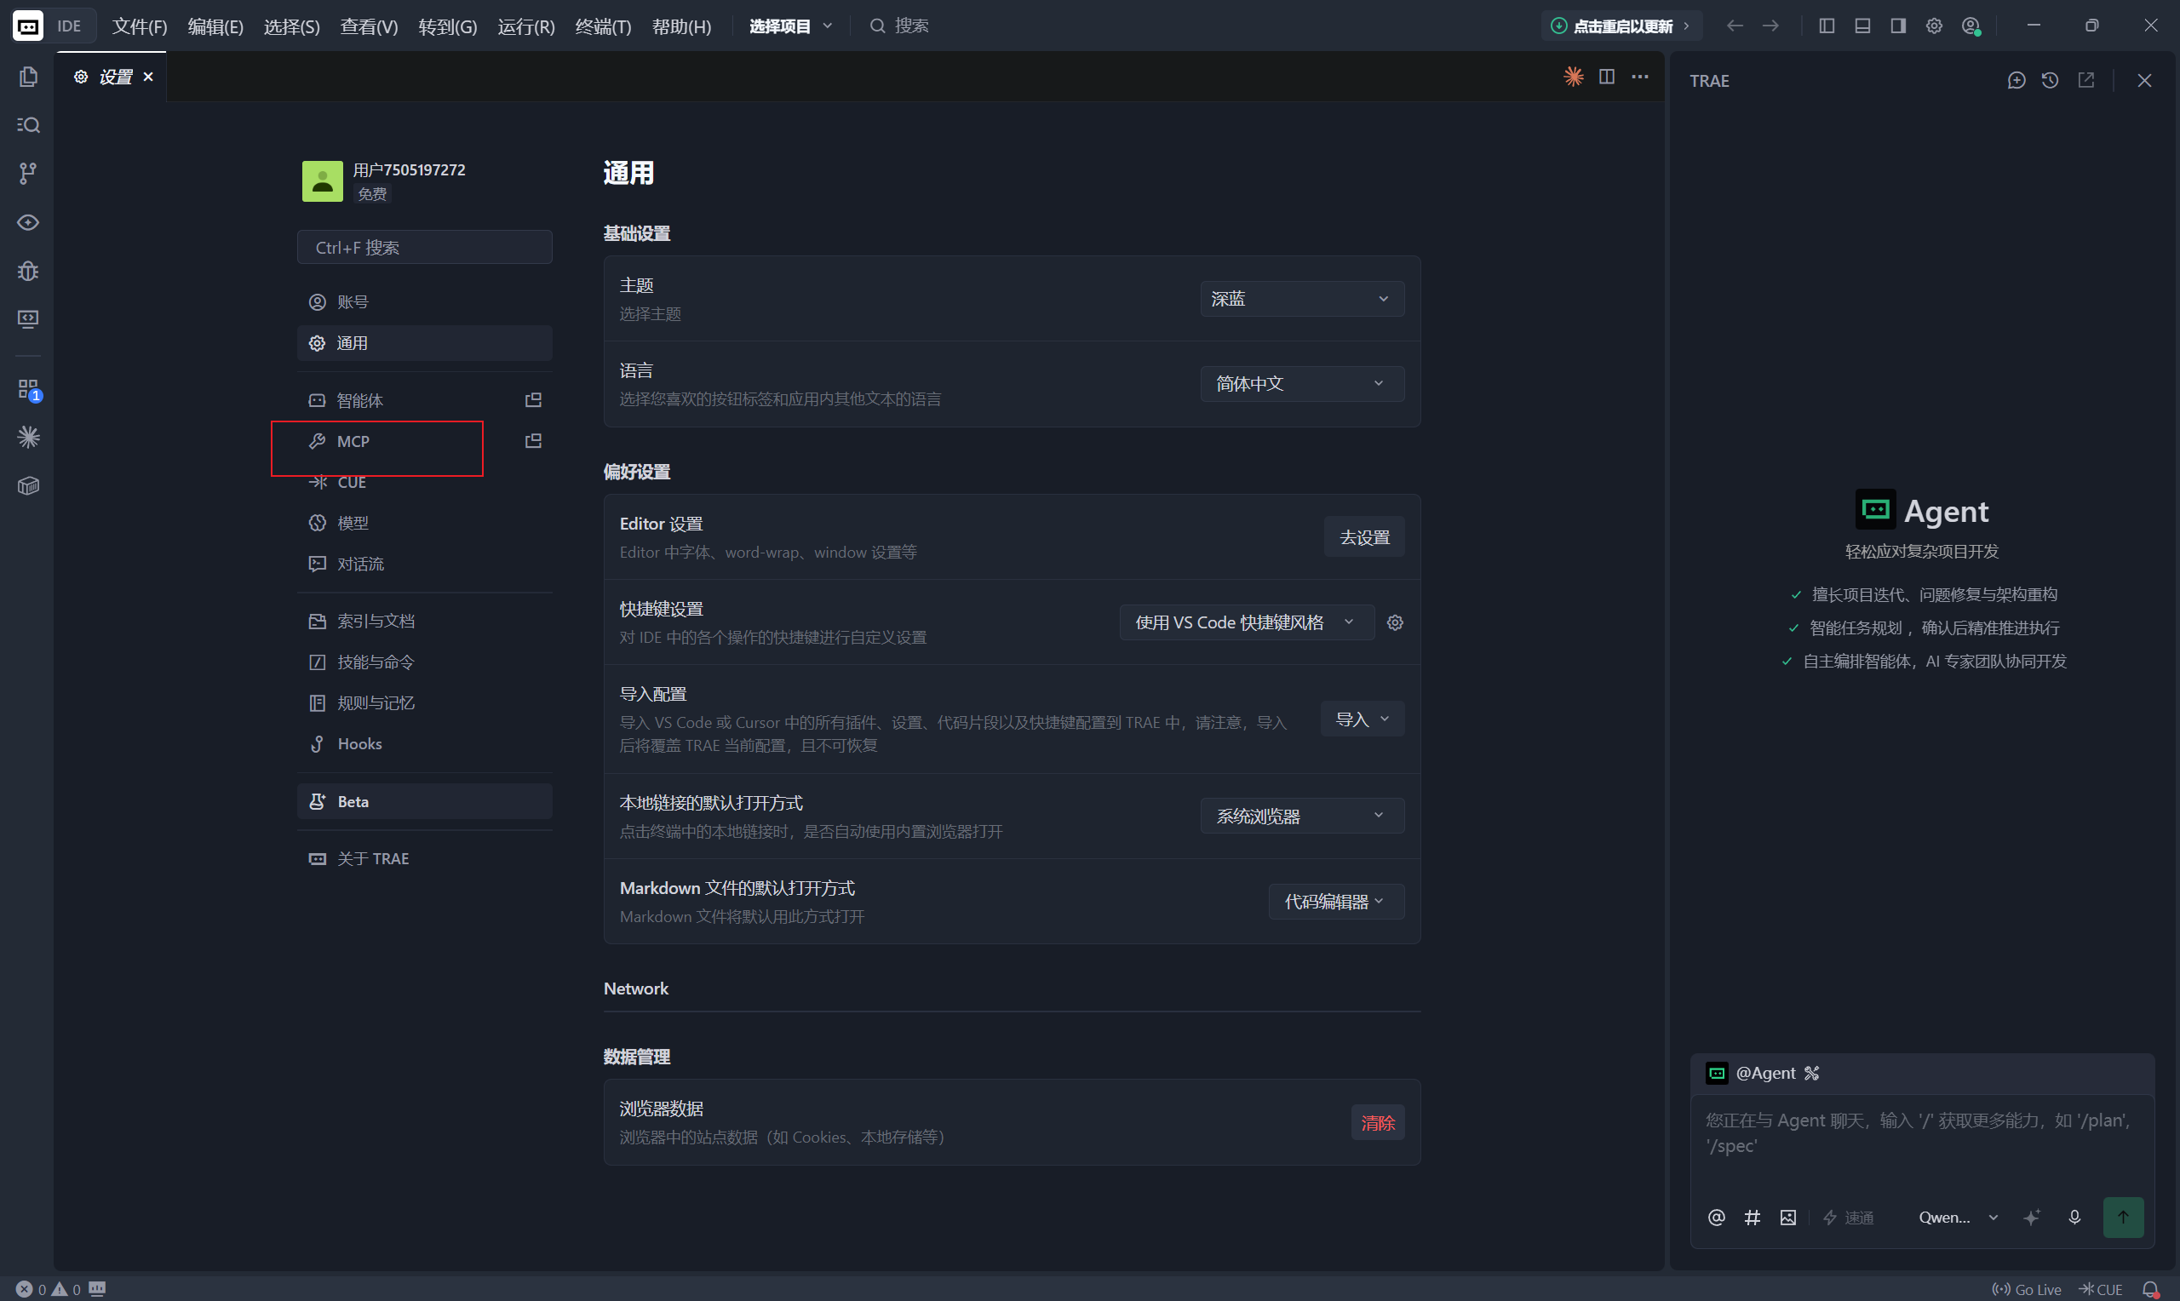This screenshot has width=2180, height=1301.
Task: Select 模型 in the settings sidebar
Action: (x=424, y=524)
